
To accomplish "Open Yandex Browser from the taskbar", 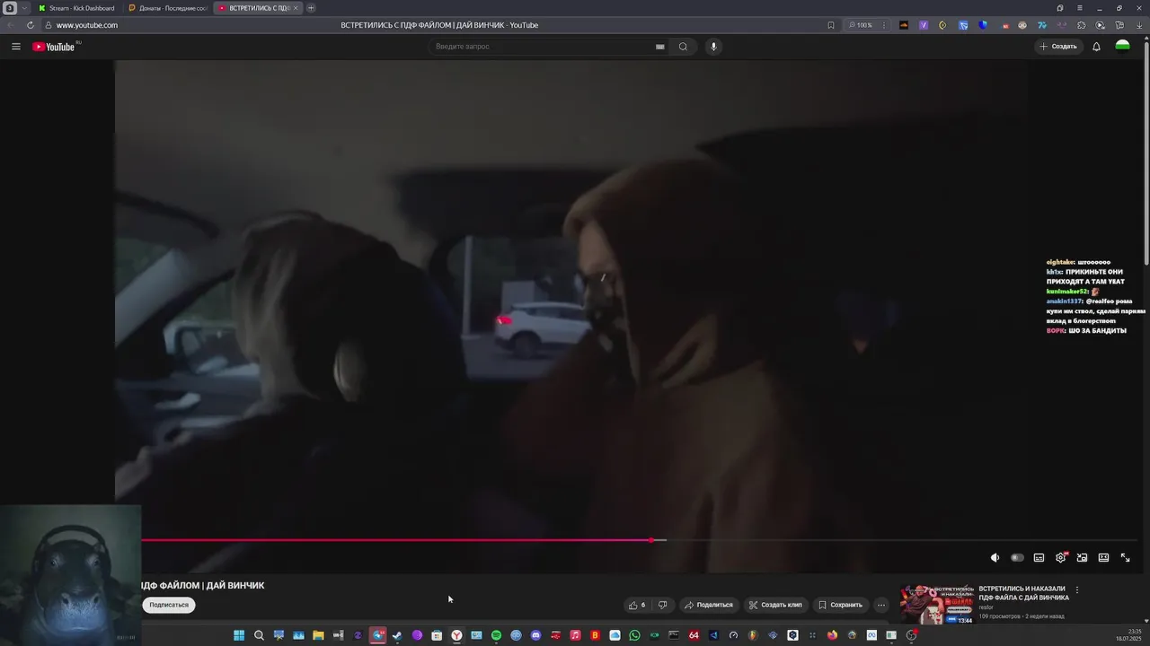I will [x=456, y=635].
